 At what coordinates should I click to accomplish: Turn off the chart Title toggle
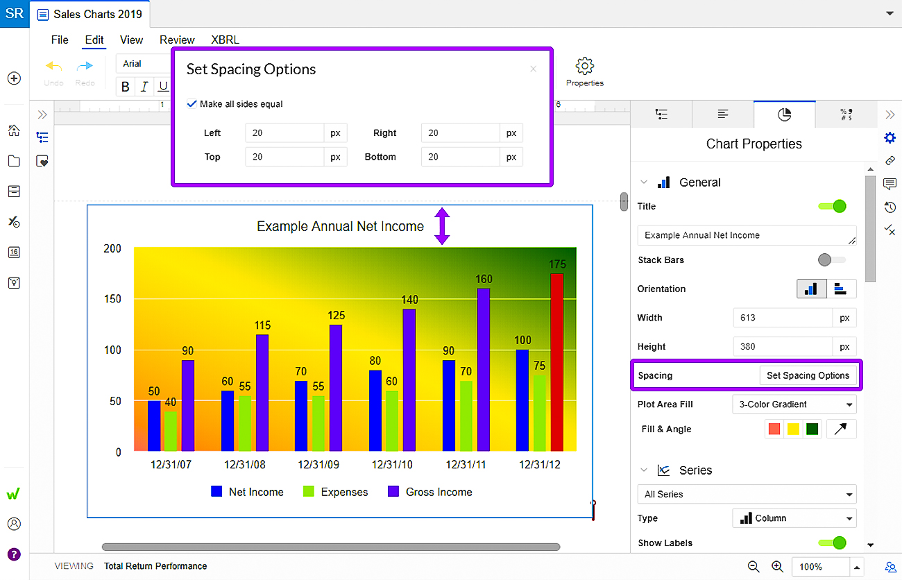pos(832,206)
